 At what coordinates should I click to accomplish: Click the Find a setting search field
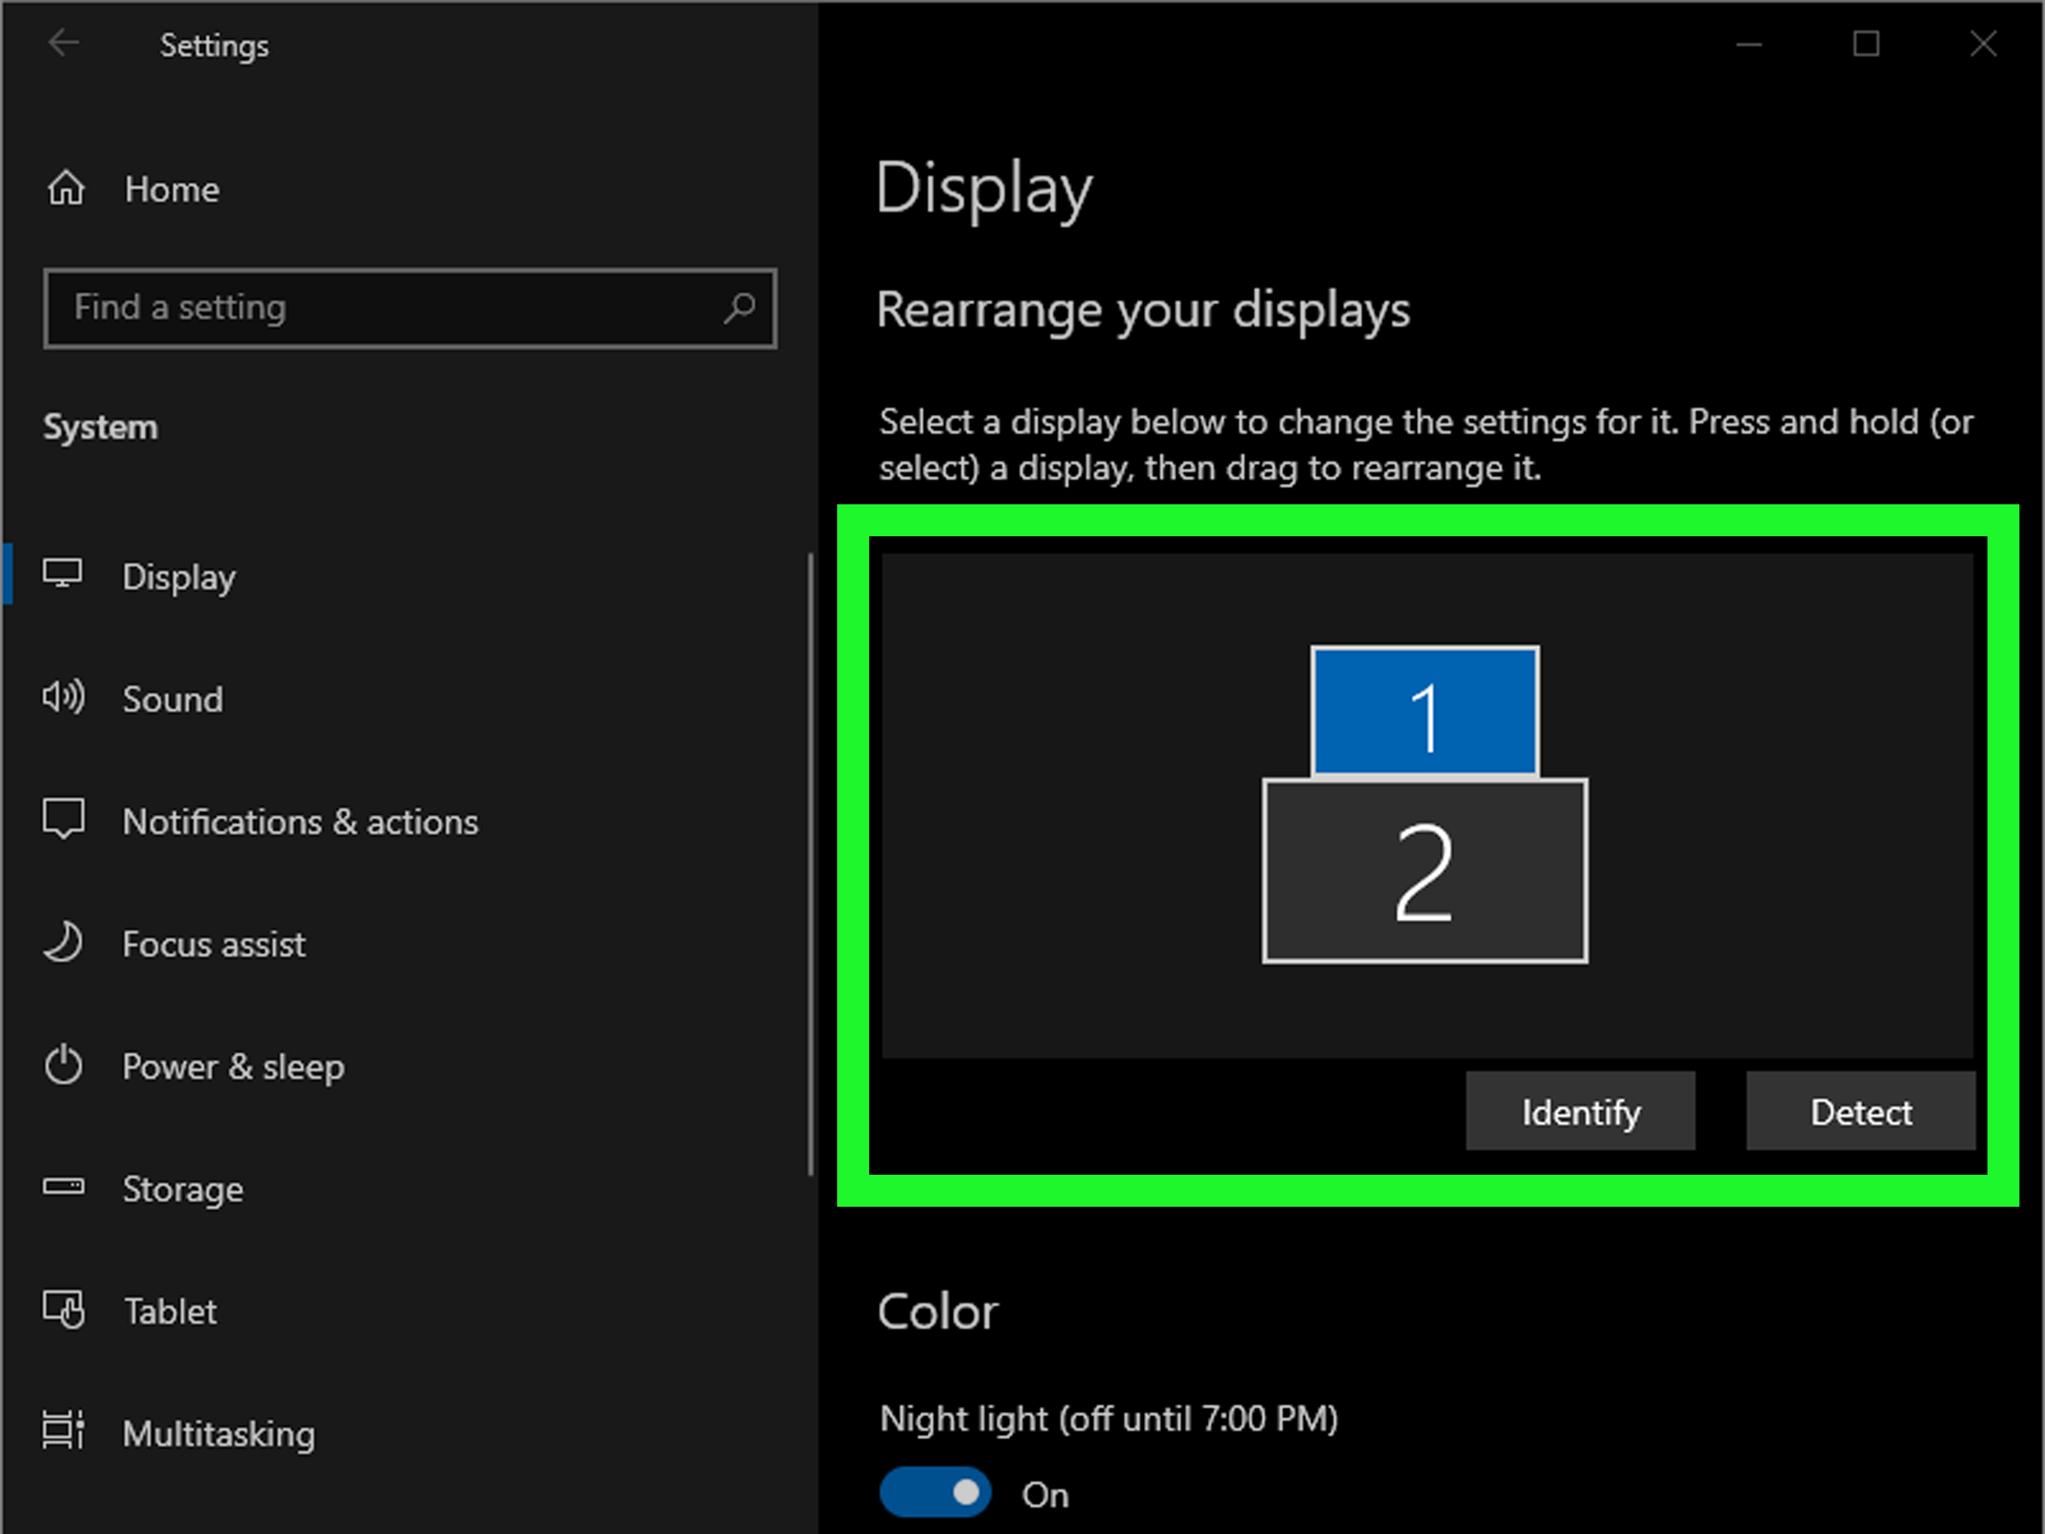point(410,308)
